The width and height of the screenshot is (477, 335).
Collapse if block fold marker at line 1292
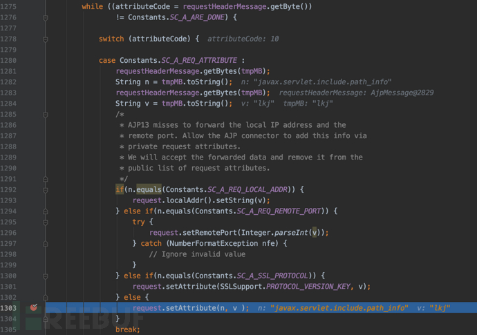(x=46, y=191)
